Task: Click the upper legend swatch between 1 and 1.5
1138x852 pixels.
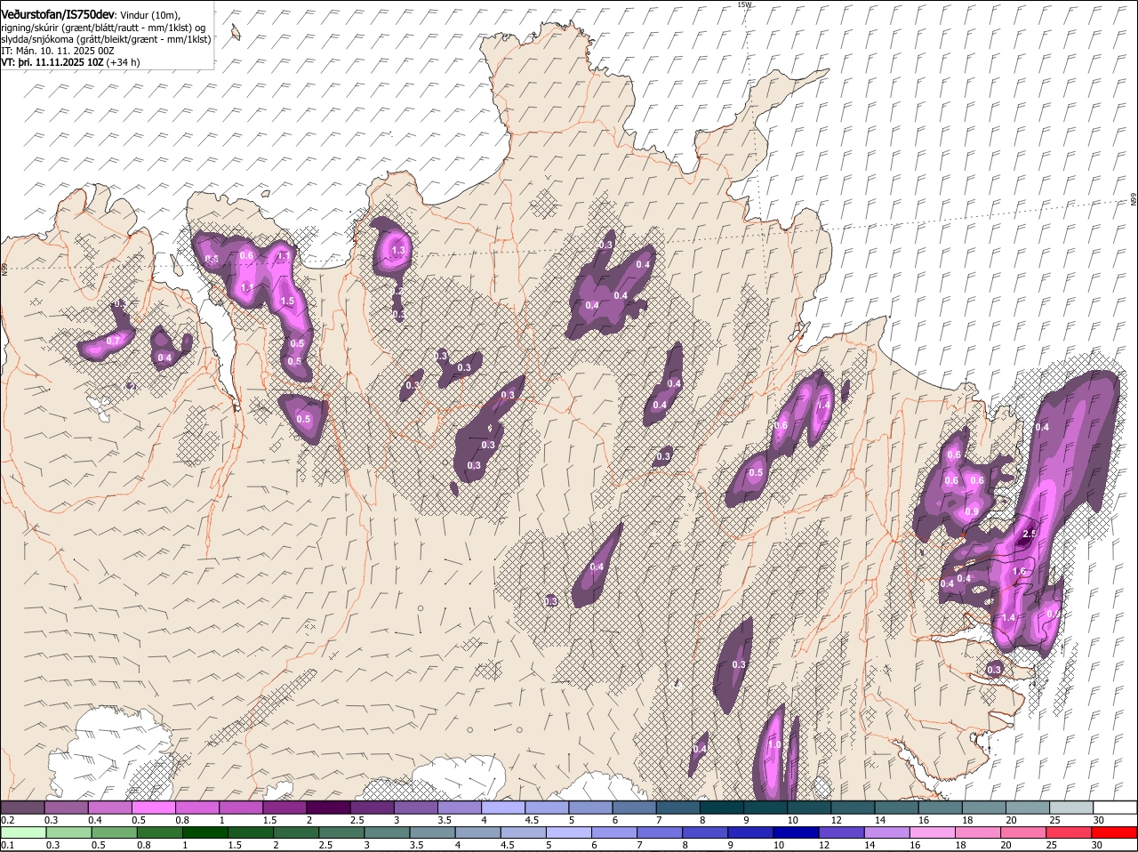Action: [x=242, y=808]
